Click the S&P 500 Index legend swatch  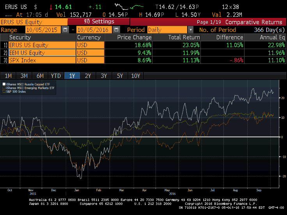4,92
